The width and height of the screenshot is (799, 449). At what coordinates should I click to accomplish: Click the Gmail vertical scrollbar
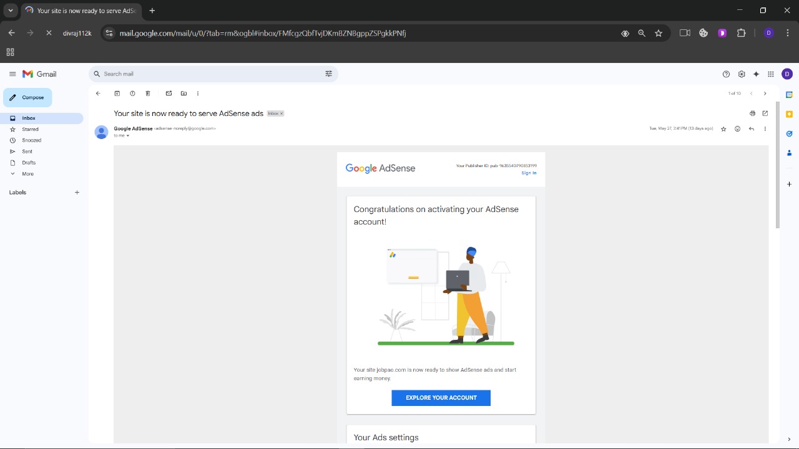(x=777, y=165)
